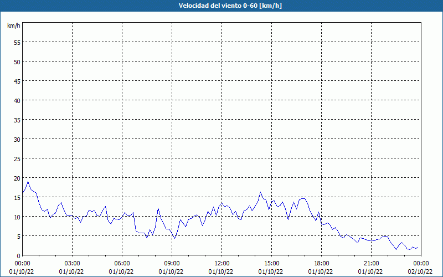Select the y-axis value 35

(17, 120)
